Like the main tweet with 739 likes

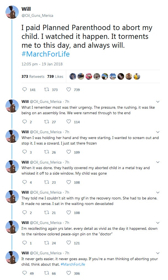tap(69, 90)
